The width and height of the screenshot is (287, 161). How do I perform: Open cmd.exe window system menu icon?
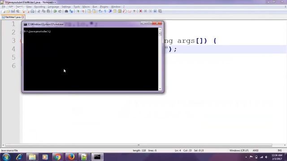tap(25, 24)
